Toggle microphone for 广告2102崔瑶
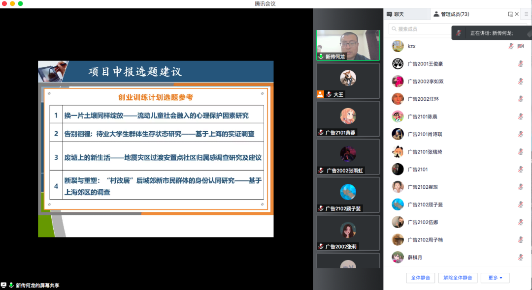The width and height of the screenshot is (532, 290). [521, 187]
